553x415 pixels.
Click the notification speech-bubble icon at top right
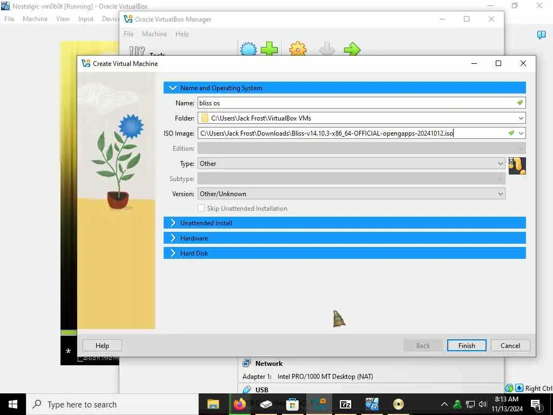point(541,35)
